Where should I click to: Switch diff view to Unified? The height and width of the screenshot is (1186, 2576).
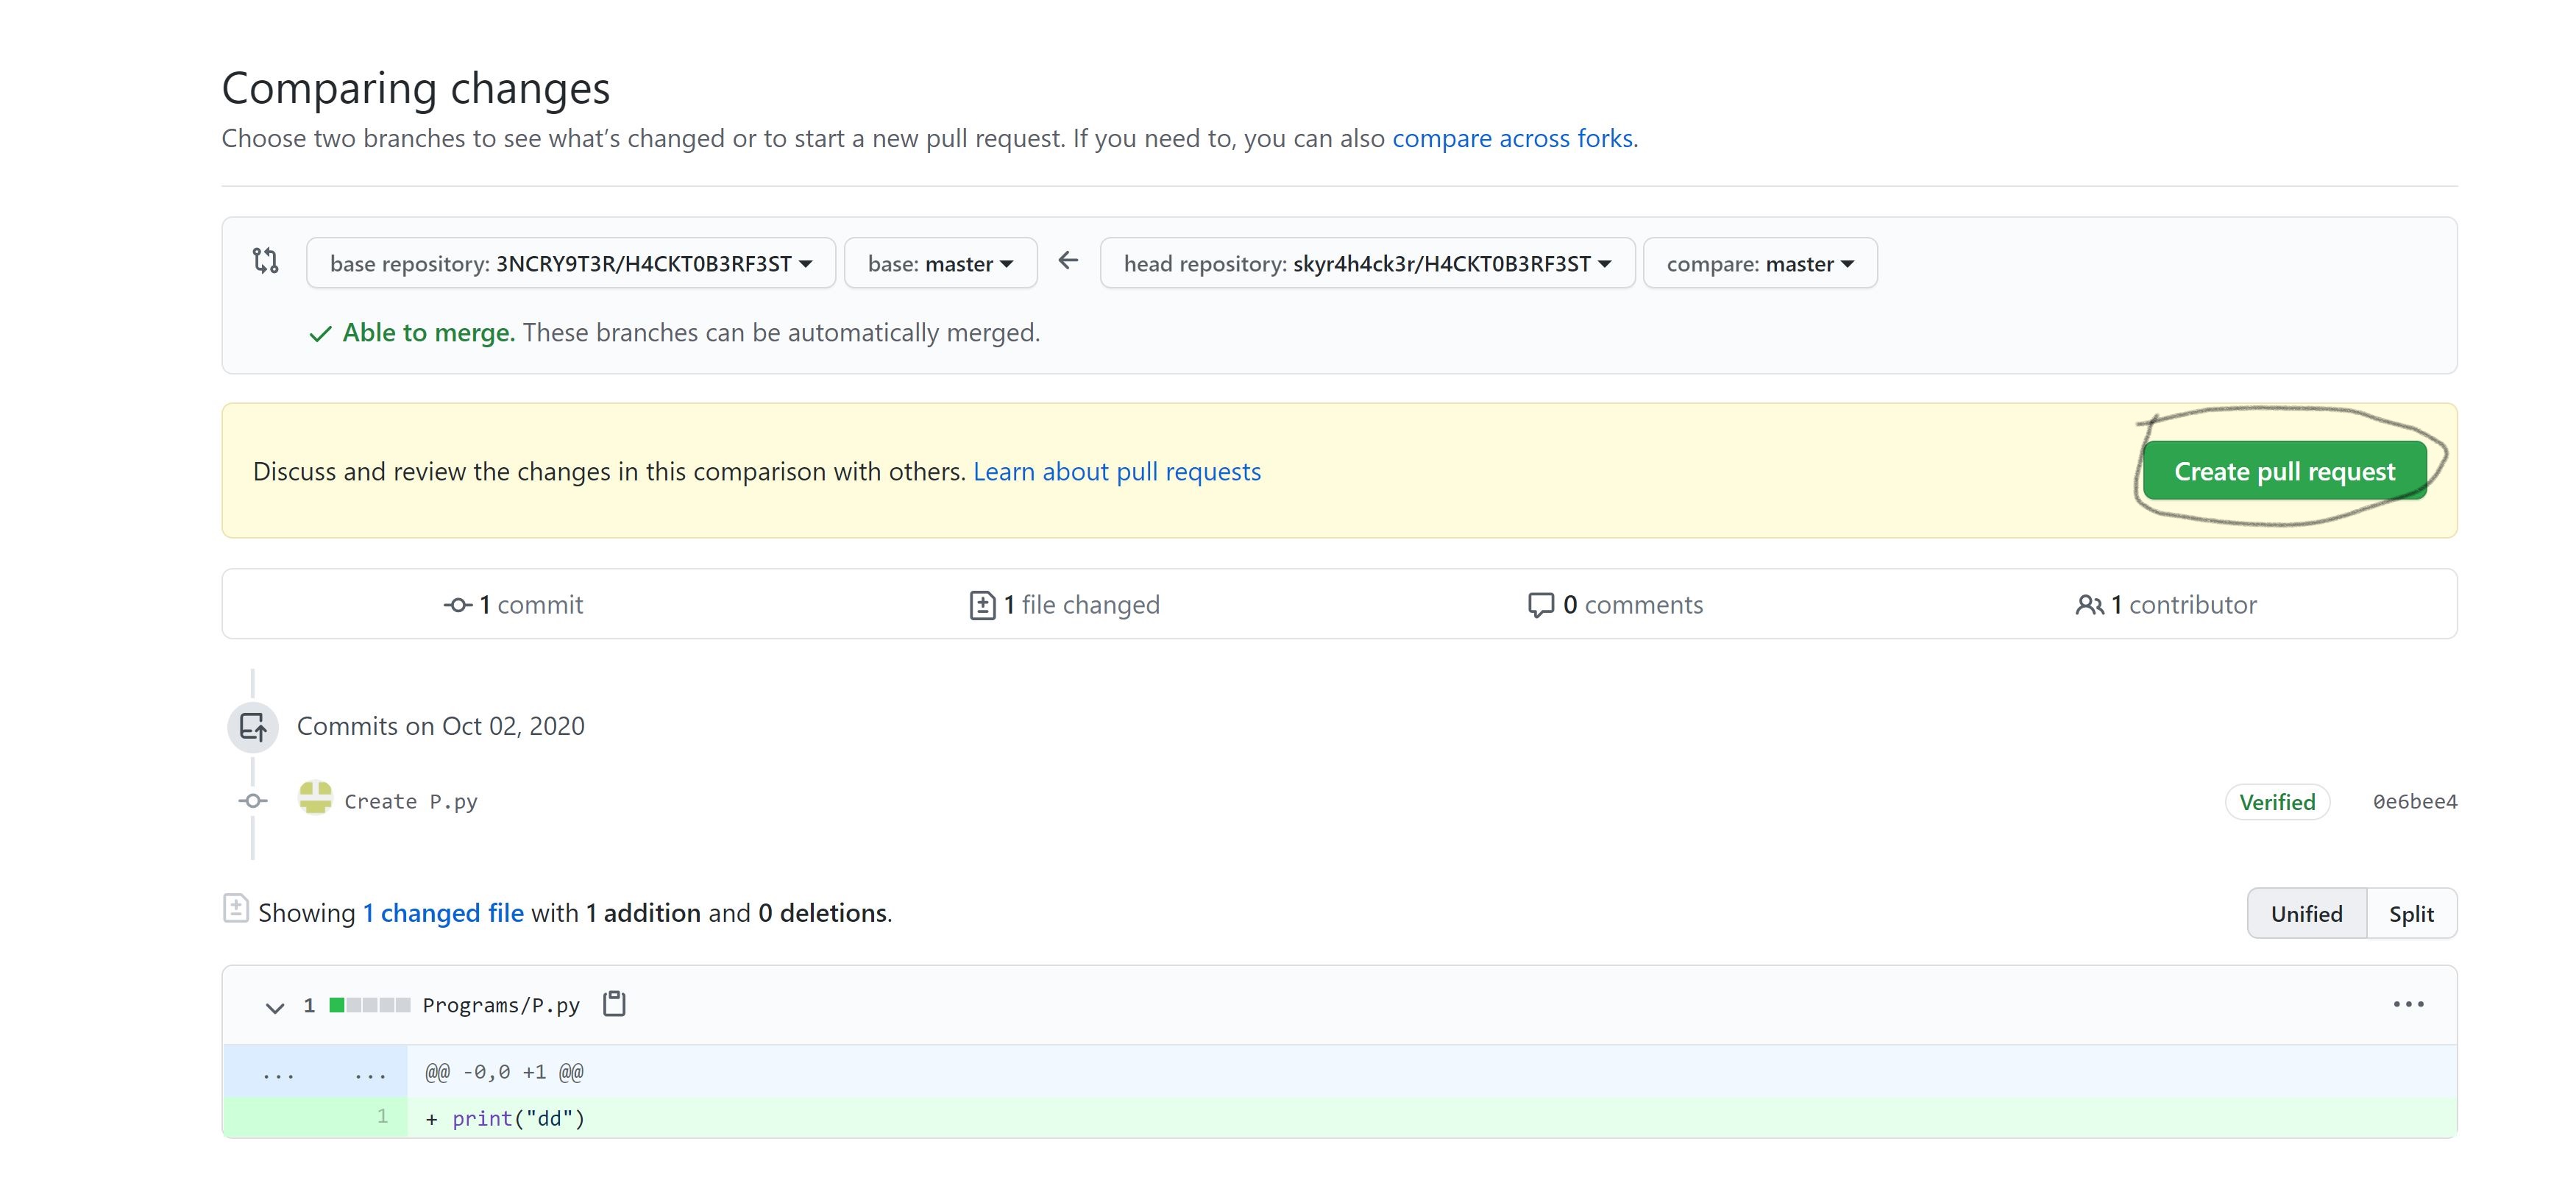coord(2306,914)
